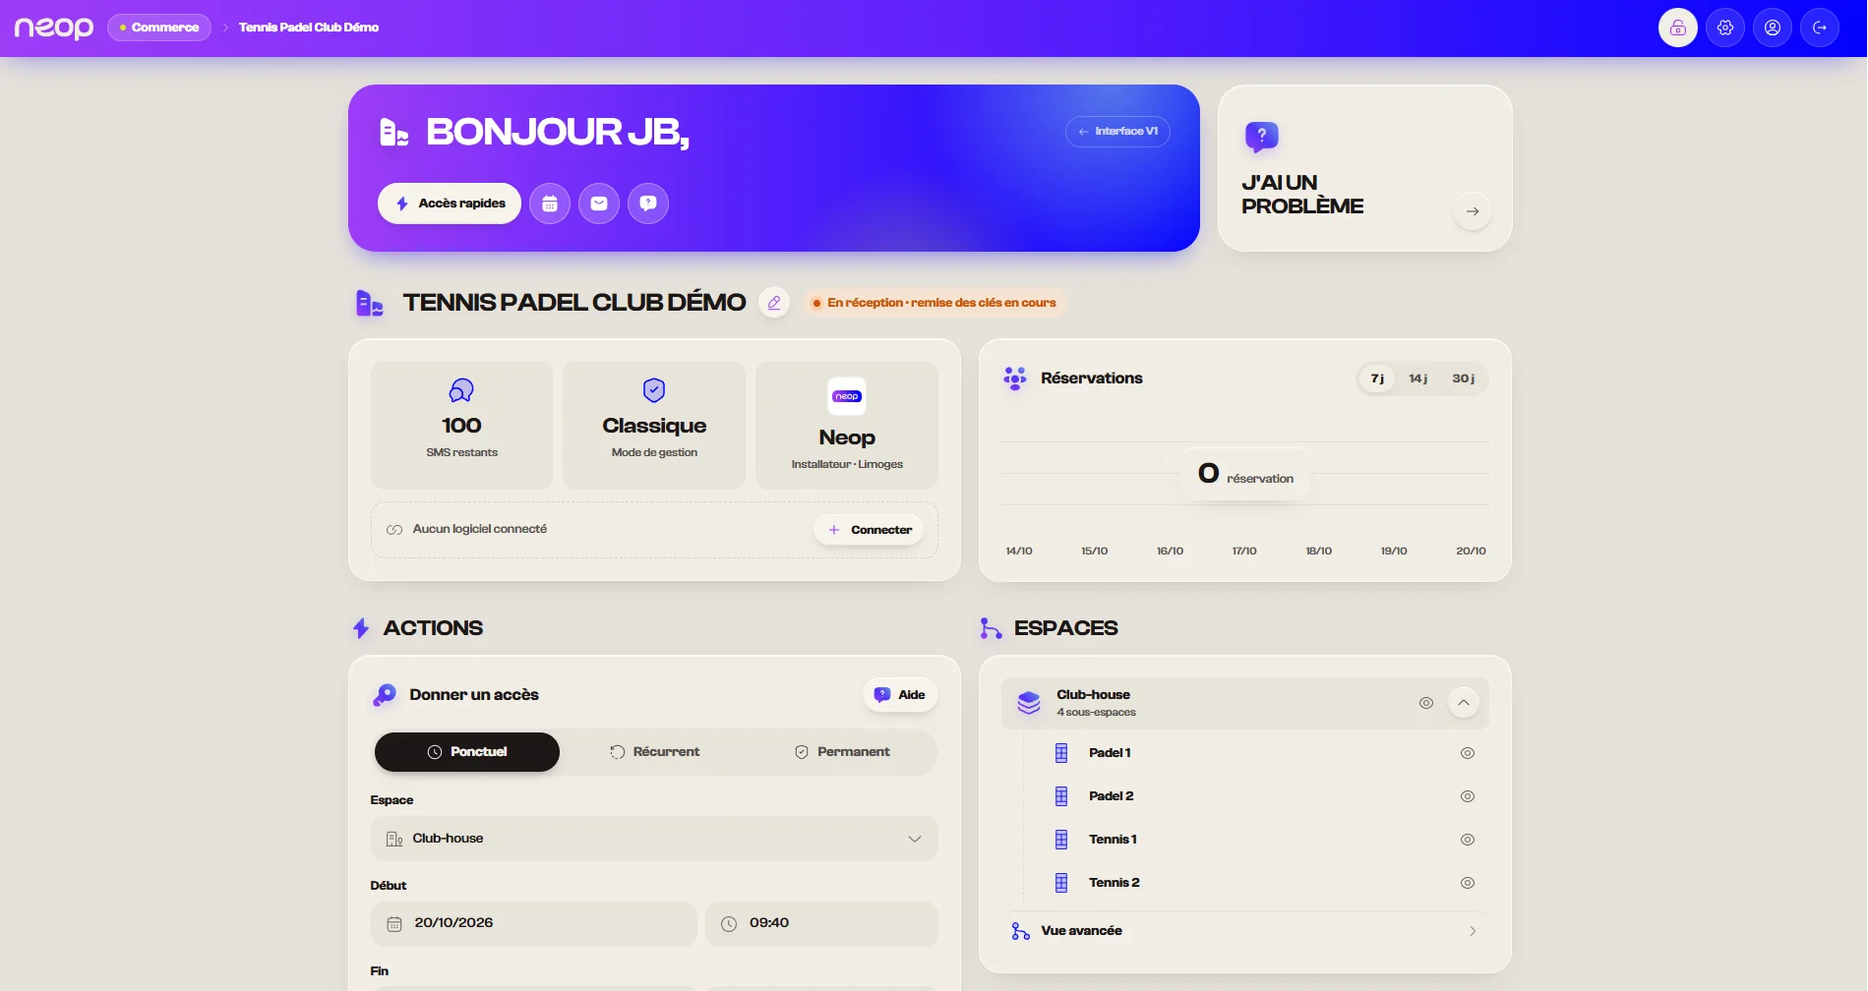Click the calendar icon in Début date field
This screenshot has width=1868, height=991.
coord(394,924)
